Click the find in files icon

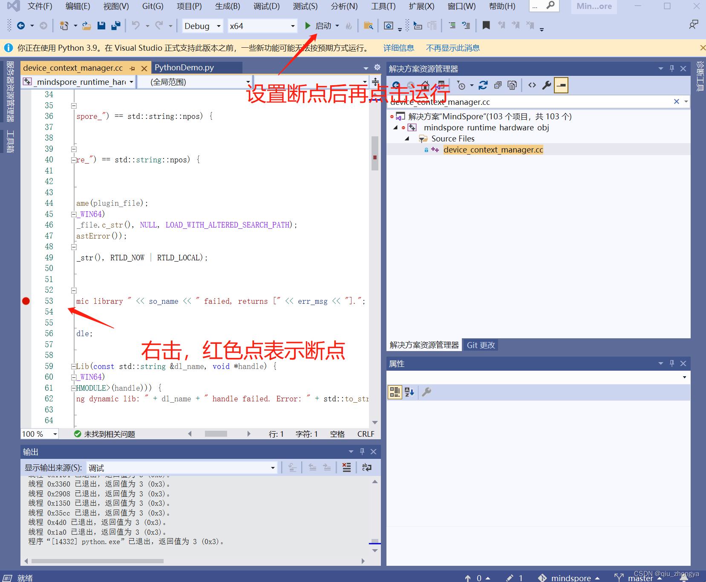pos(369,26)
